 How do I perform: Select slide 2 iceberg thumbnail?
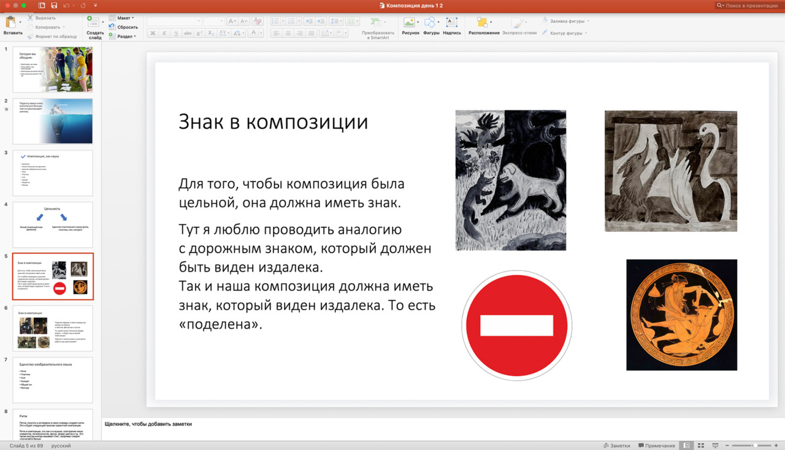pyautogui.click(x=53, y=121)
